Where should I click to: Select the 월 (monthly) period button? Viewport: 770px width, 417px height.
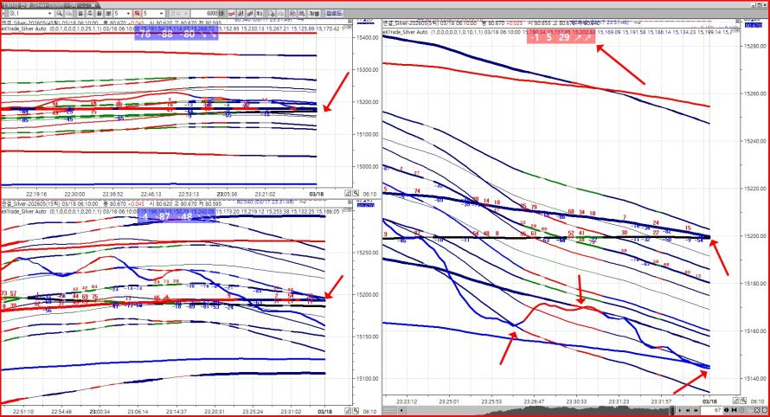(99, 13)
